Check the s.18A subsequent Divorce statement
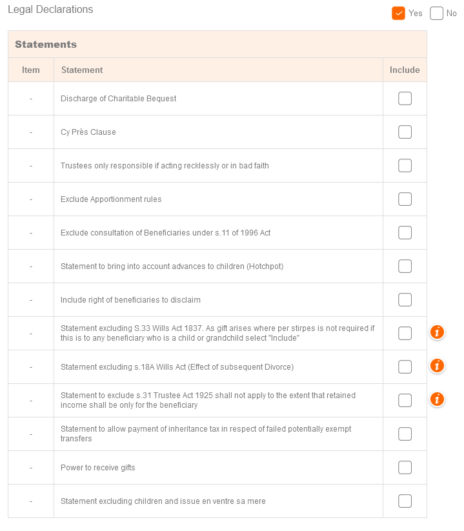This screenshot has height=531, width=464. 405,367
